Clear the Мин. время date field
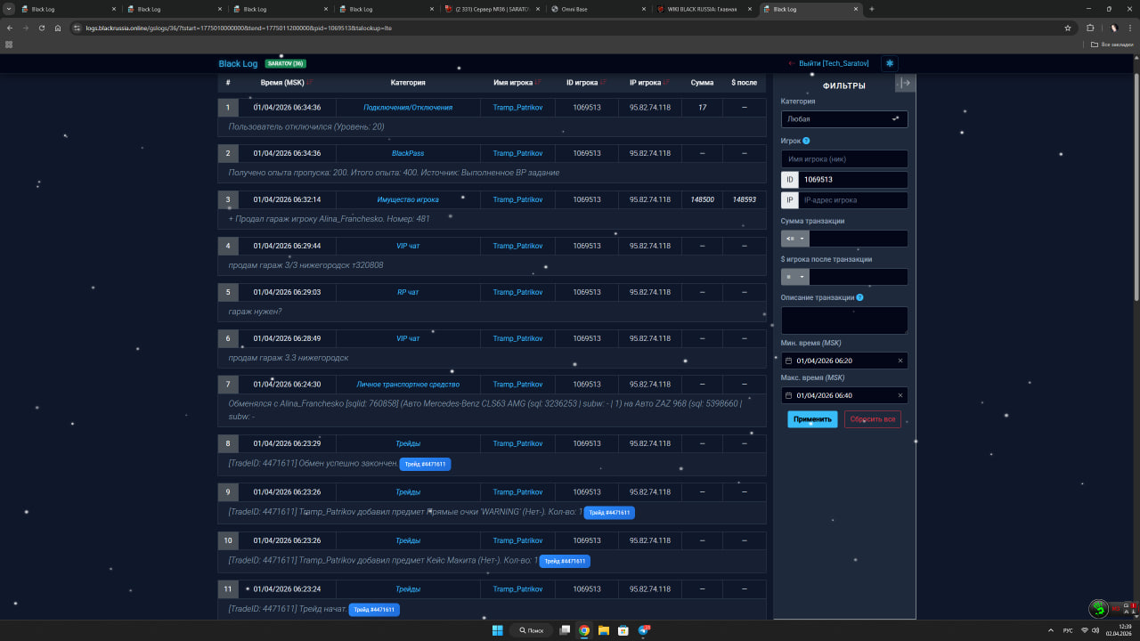 pos(900,361)
